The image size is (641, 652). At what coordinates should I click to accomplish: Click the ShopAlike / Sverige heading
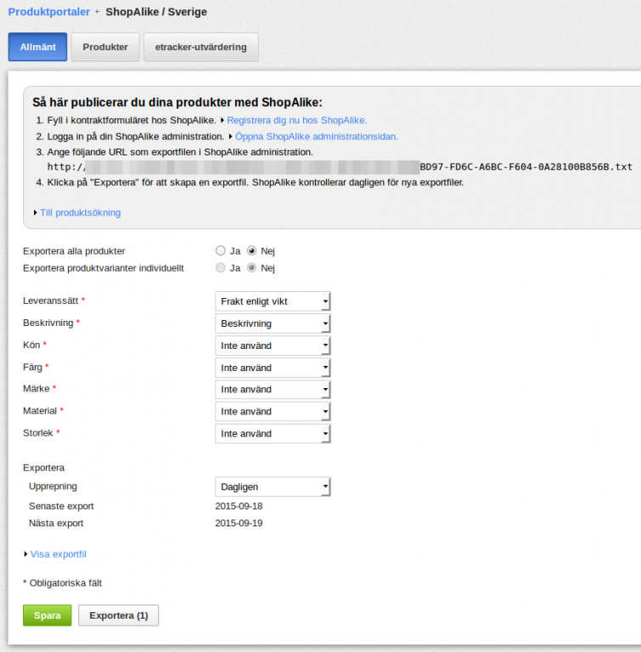[x=156, y=12]
